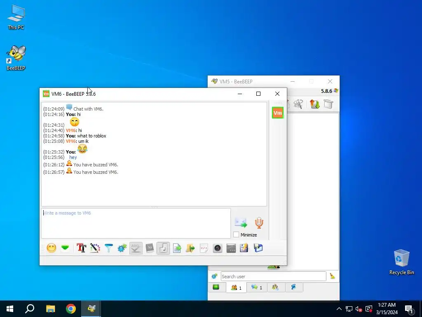Select the Recycle Bin desktop icon
Viewport: 422px width, 317px height.
401,262
